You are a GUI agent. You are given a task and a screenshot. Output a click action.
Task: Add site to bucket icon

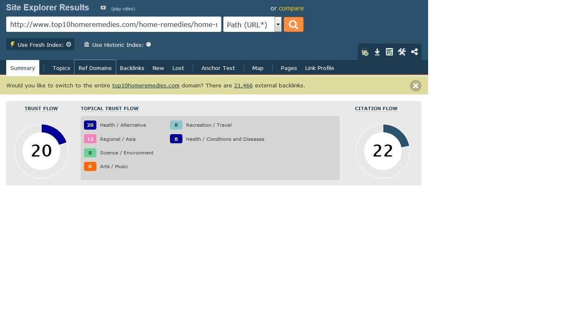tap(365, 52)
